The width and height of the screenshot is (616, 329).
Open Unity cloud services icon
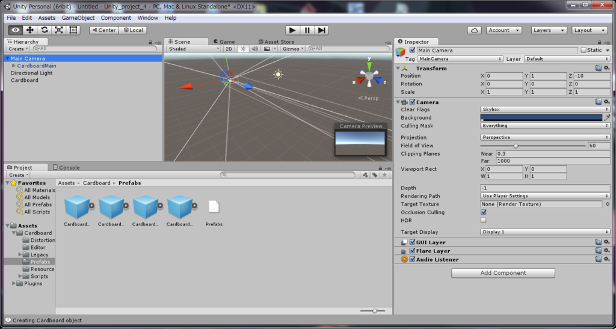pyautogui.click(x=474, y=30)
